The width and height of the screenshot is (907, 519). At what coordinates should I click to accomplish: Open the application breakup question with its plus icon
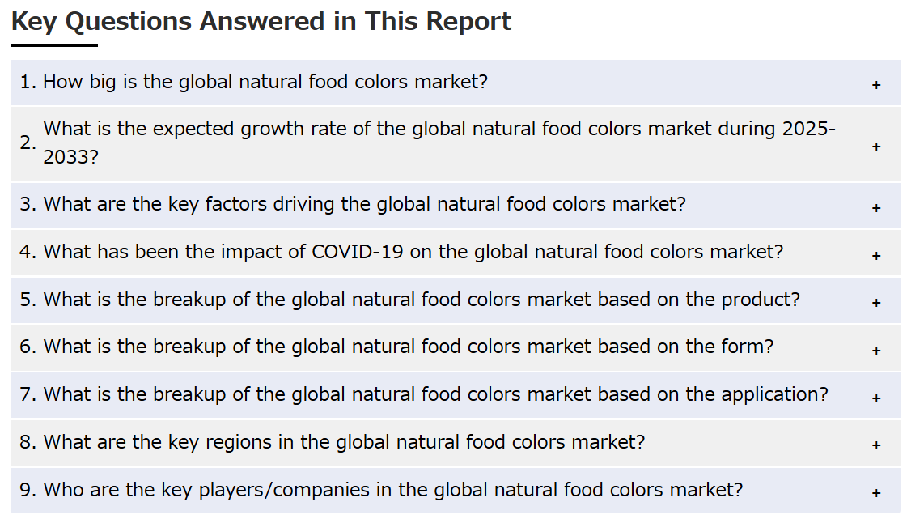coord(875,398)
